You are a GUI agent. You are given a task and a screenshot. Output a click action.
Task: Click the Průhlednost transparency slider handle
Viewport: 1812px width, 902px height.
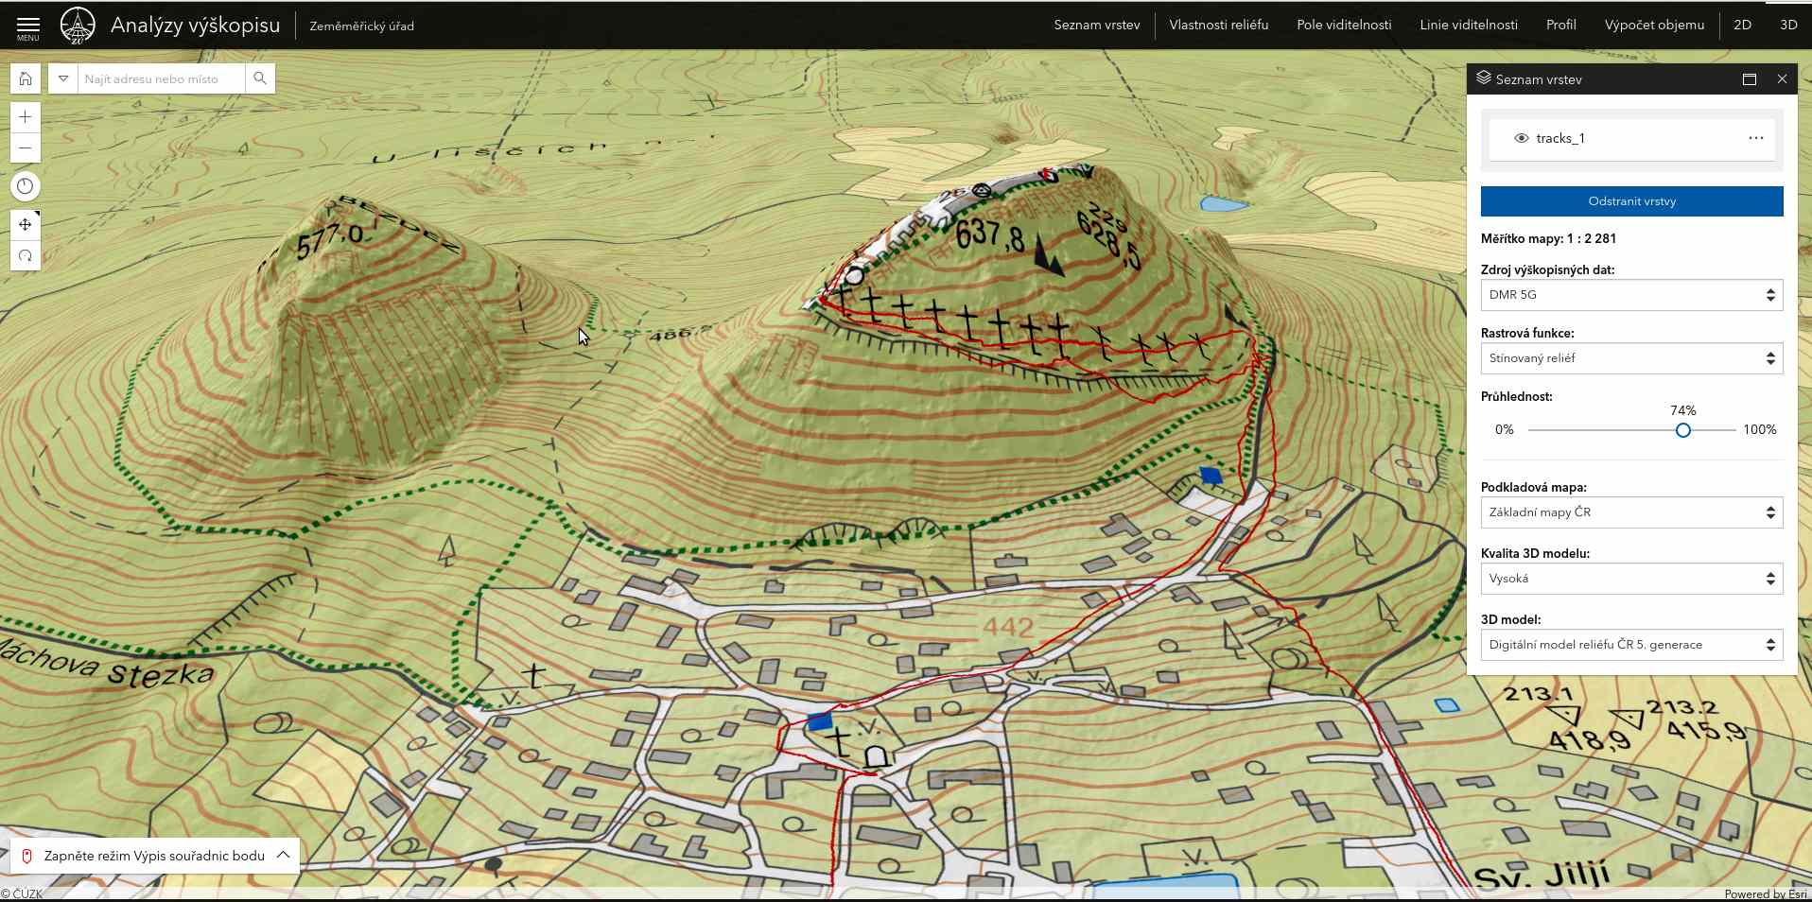click(x=1683, y=430)
